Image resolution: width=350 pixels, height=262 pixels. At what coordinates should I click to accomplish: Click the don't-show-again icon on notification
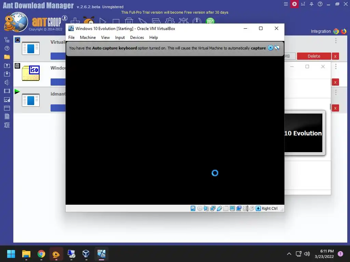[x=277, y=48]
